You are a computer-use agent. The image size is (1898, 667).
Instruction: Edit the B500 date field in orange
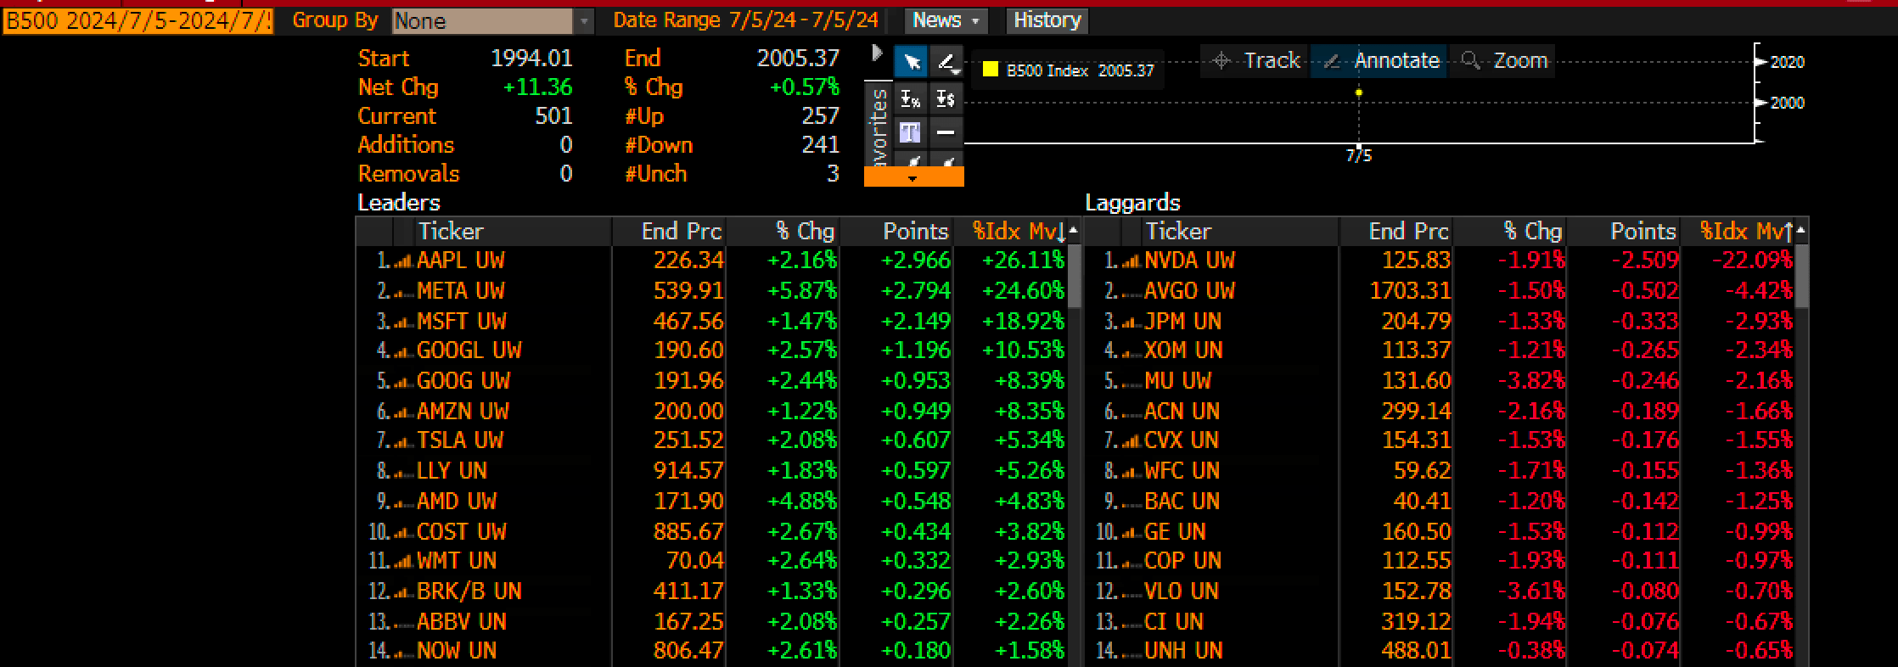coord(138,21)
